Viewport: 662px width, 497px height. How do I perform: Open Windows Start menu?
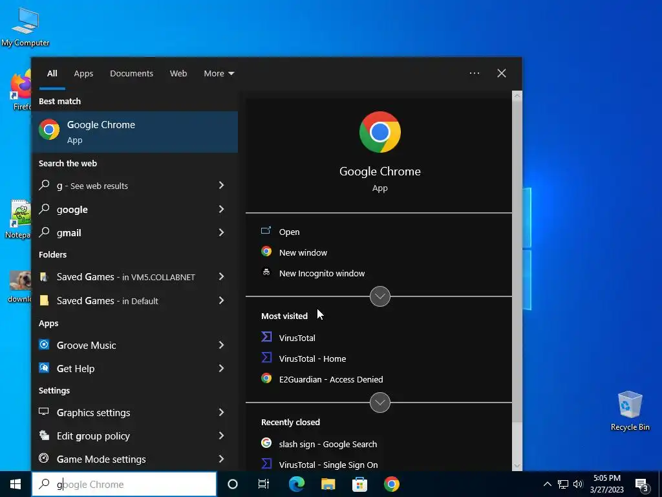pyautogui.click(x=16, y=484)
